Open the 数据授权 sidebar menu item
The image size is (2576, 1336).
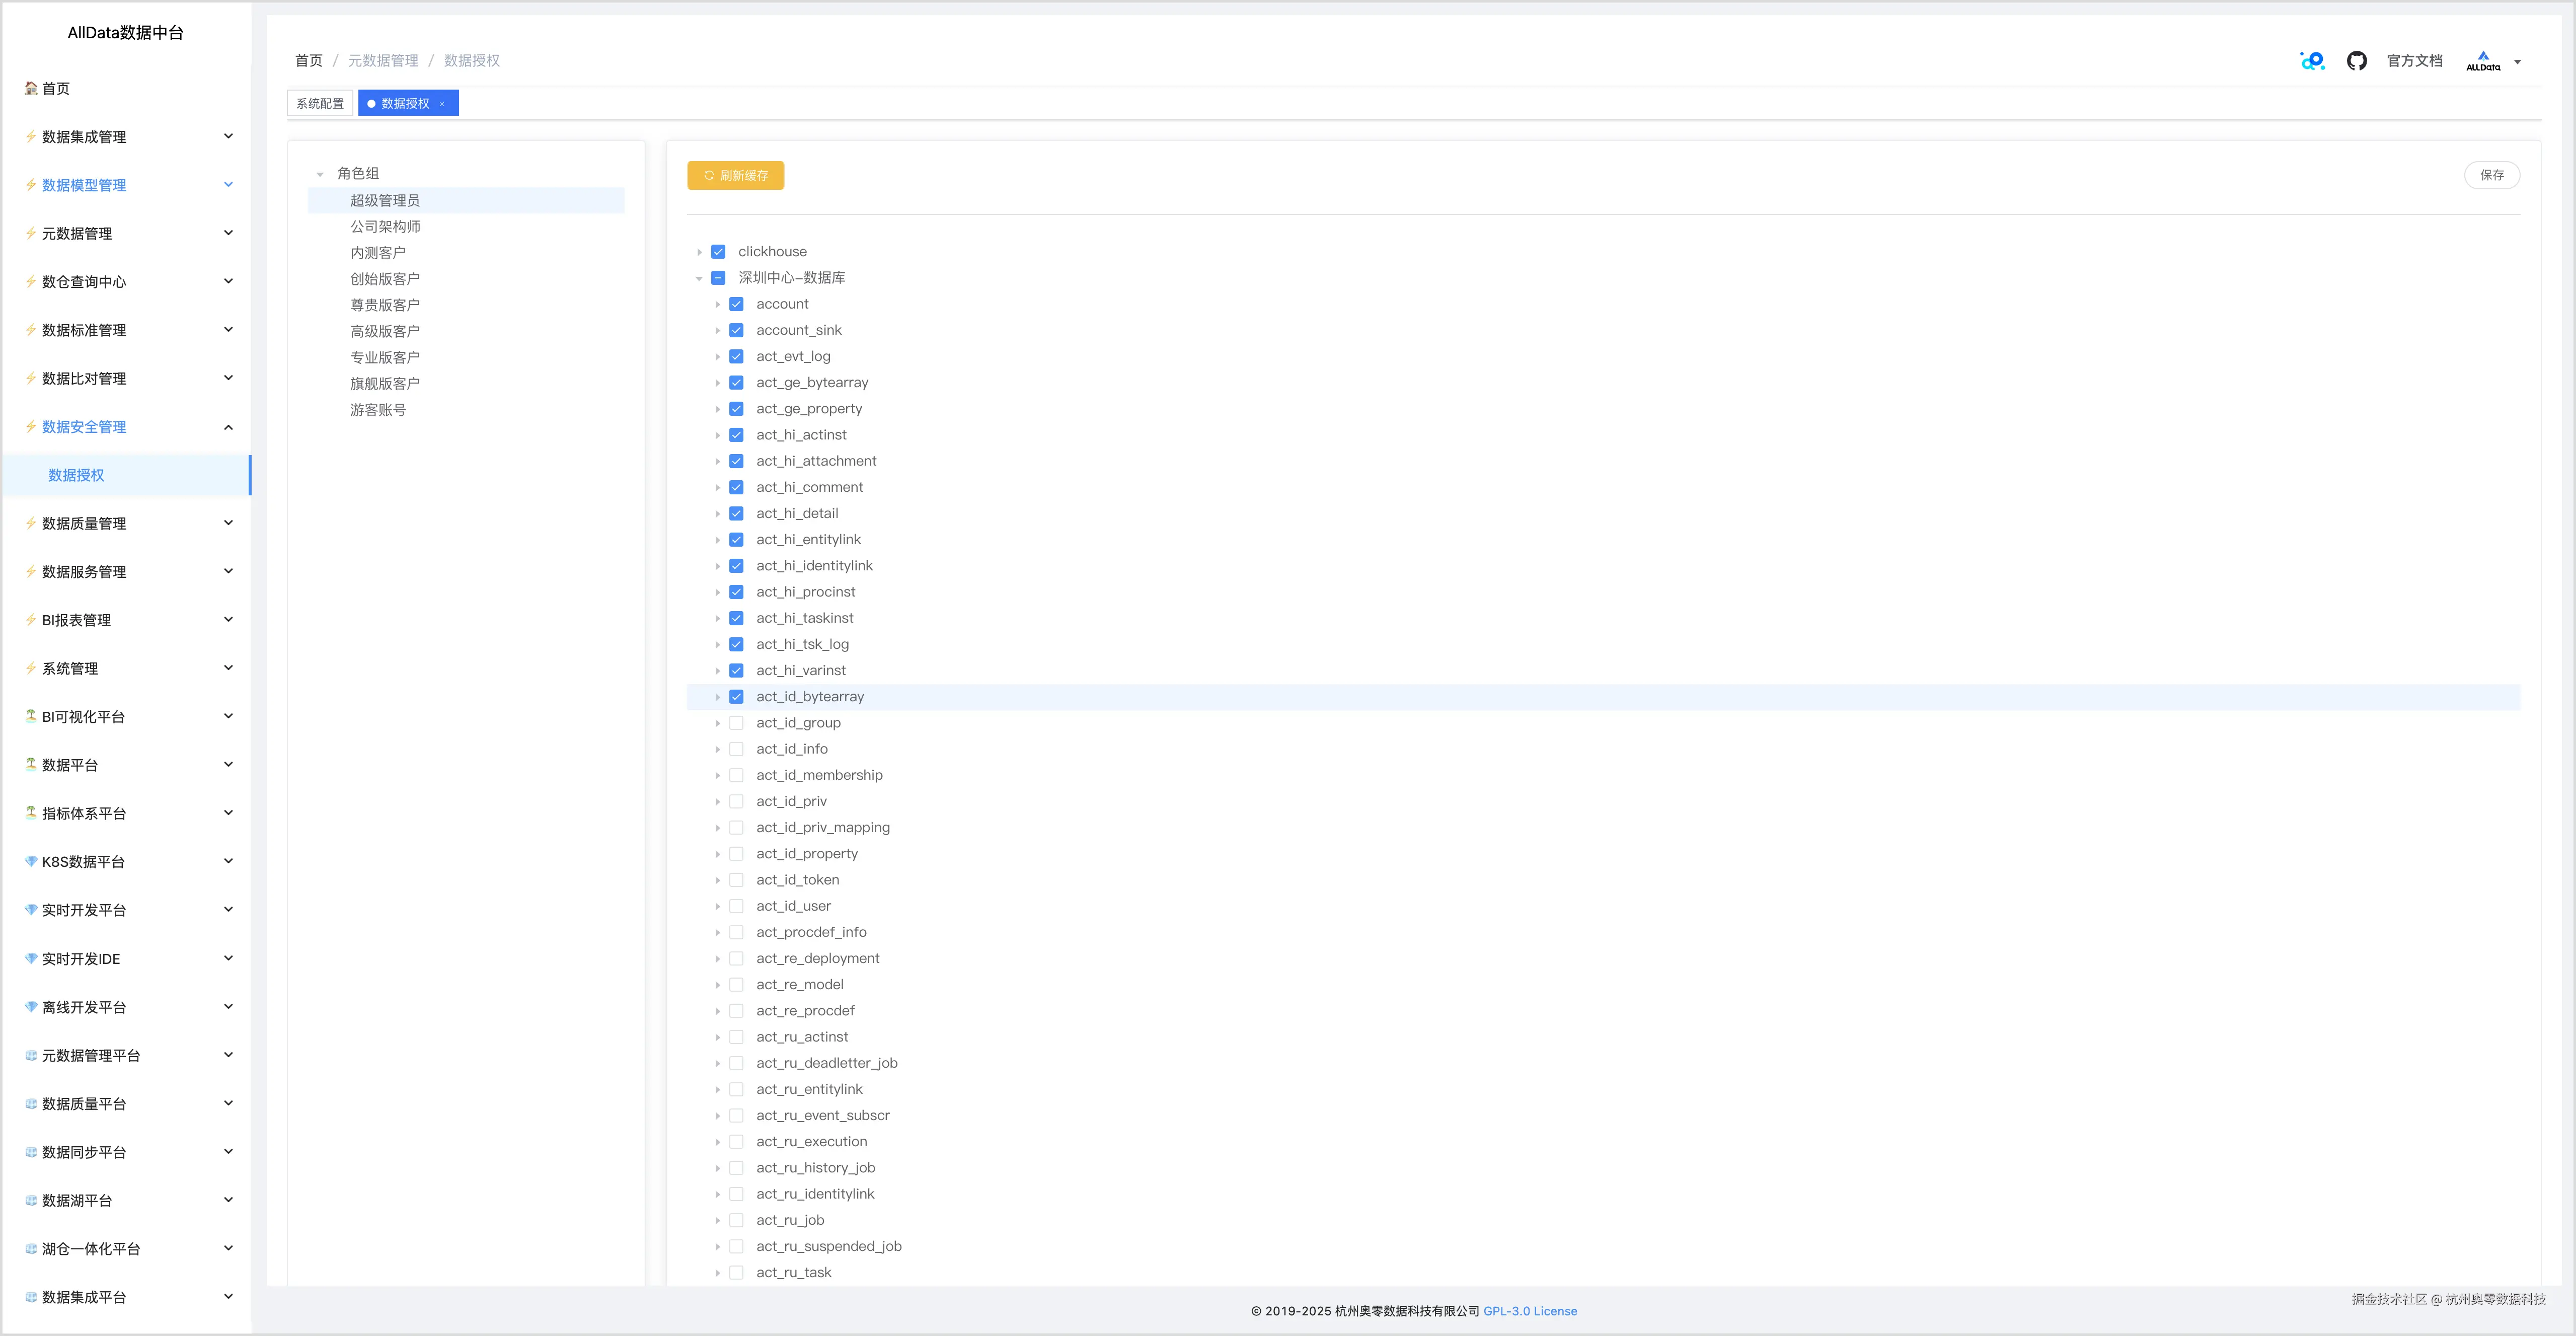tap(77, 475)
